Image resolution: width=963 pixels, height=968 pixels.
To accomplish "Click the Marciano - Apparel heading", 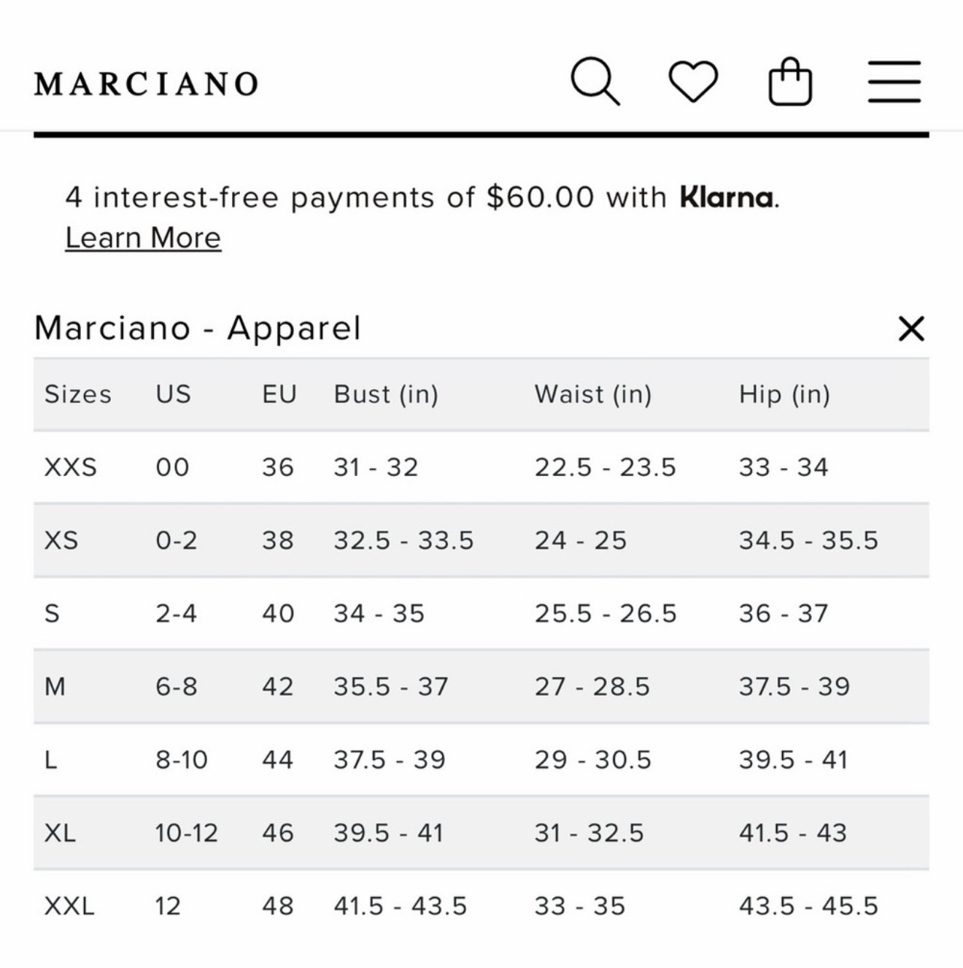I will pos(198,328).
